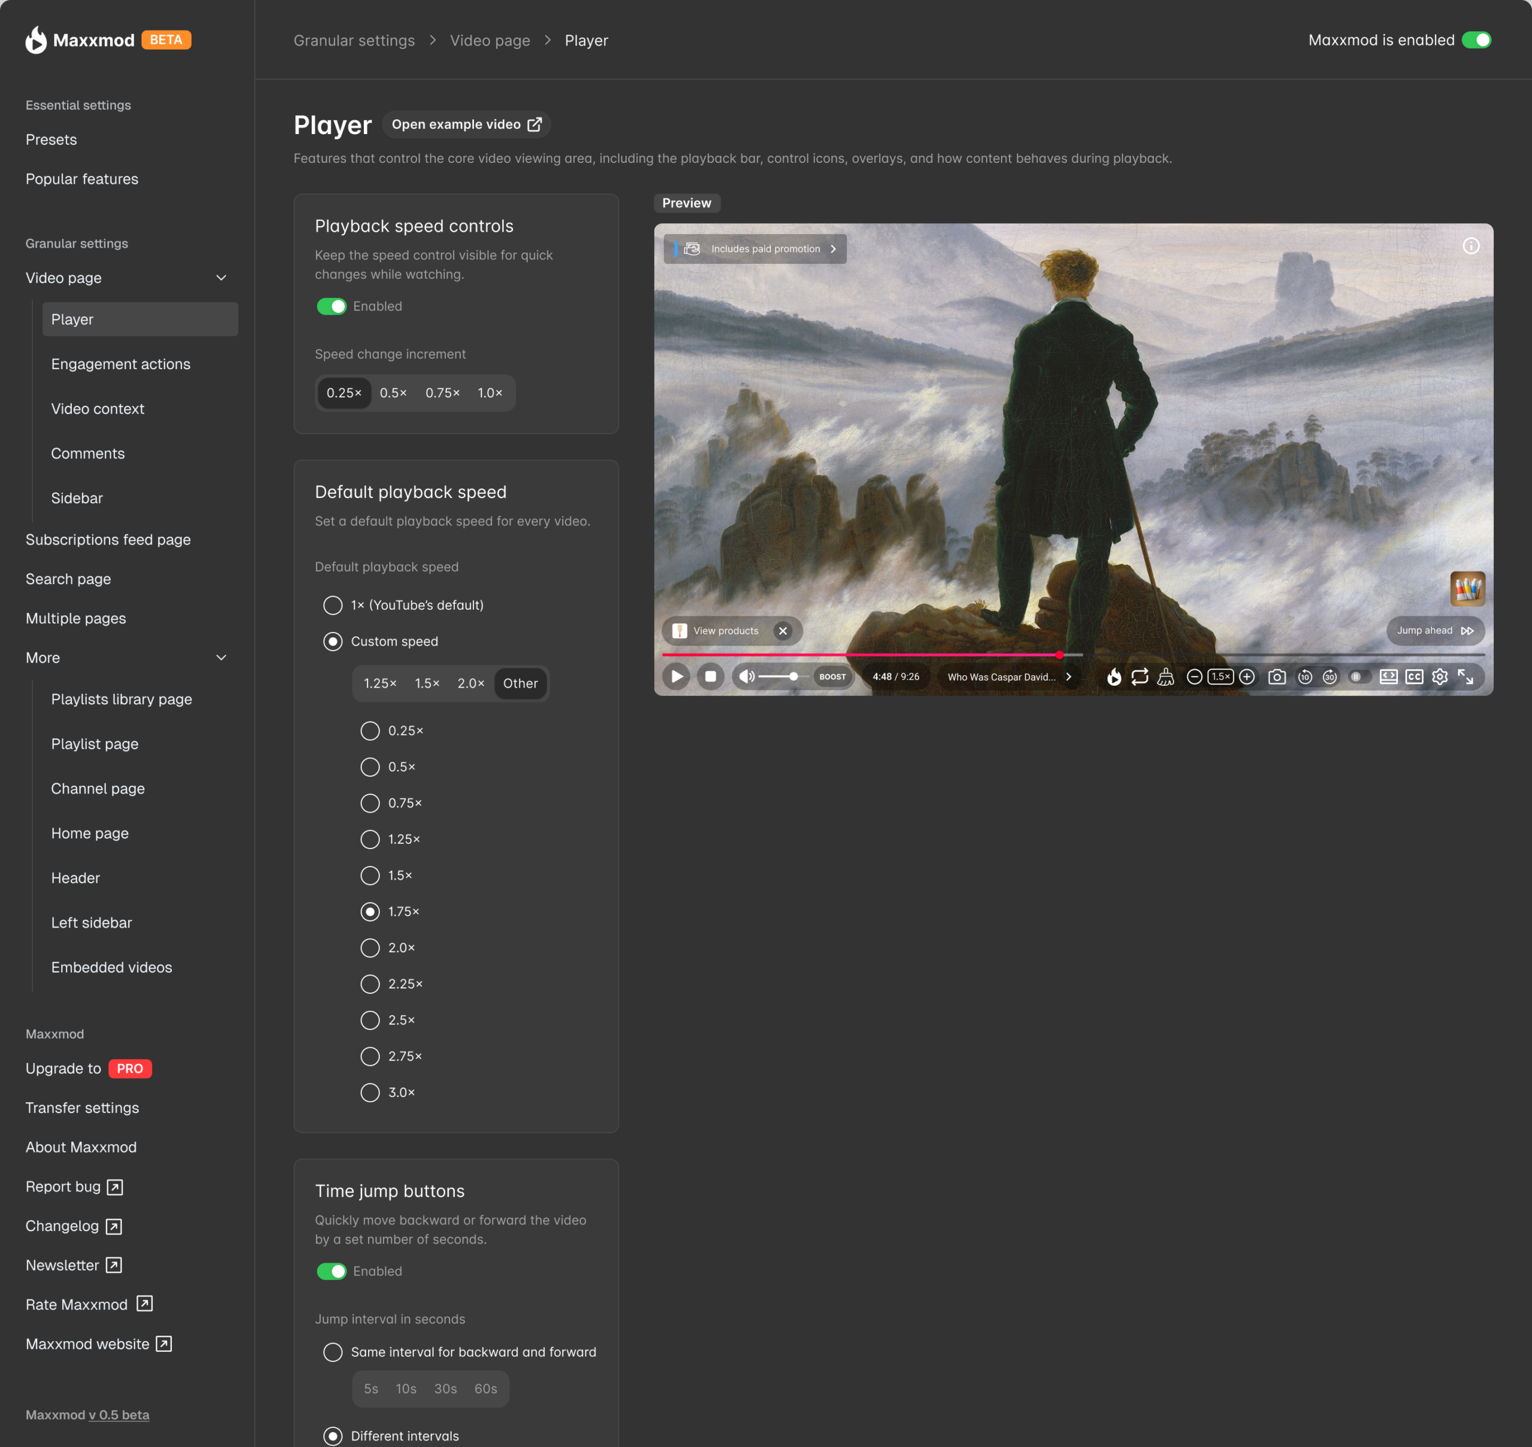Turn off the Time jump buttons toggle
The width and height of the screenshot is (1532, 1447).
point(332,1271)
